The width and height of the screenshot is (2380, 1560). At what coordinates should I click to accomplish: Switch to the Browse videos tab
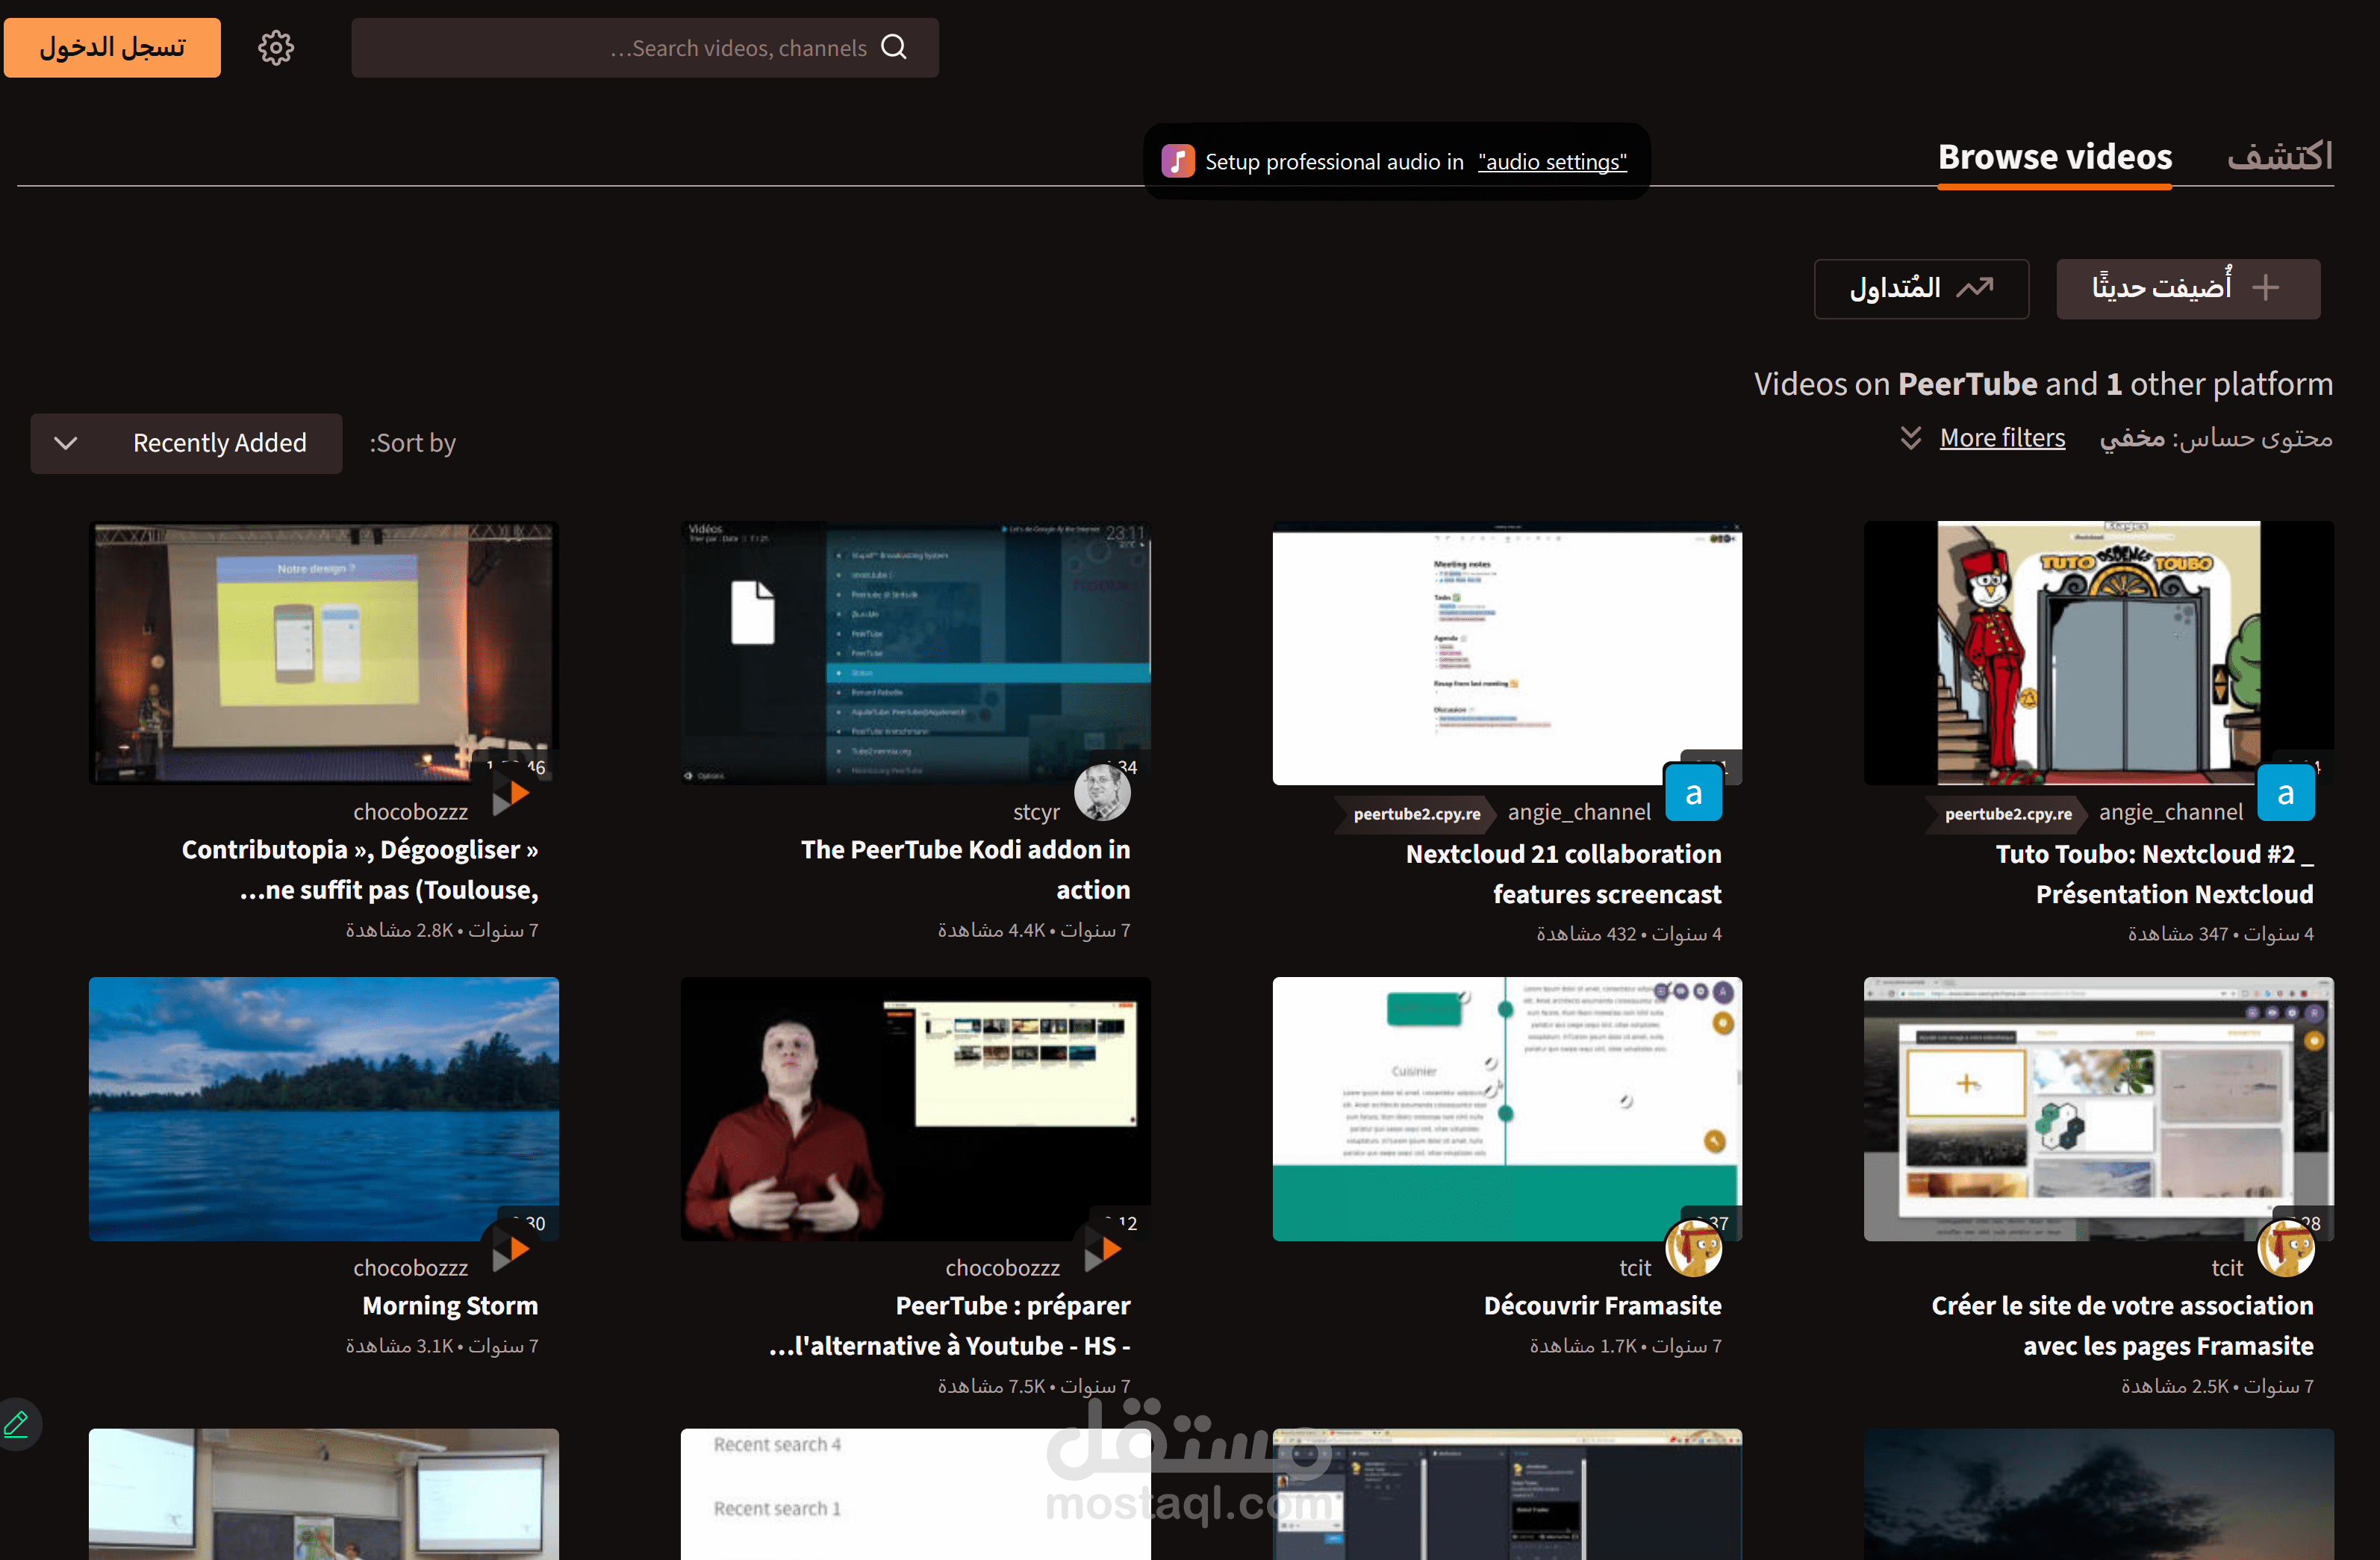[x=2054, y=157]
